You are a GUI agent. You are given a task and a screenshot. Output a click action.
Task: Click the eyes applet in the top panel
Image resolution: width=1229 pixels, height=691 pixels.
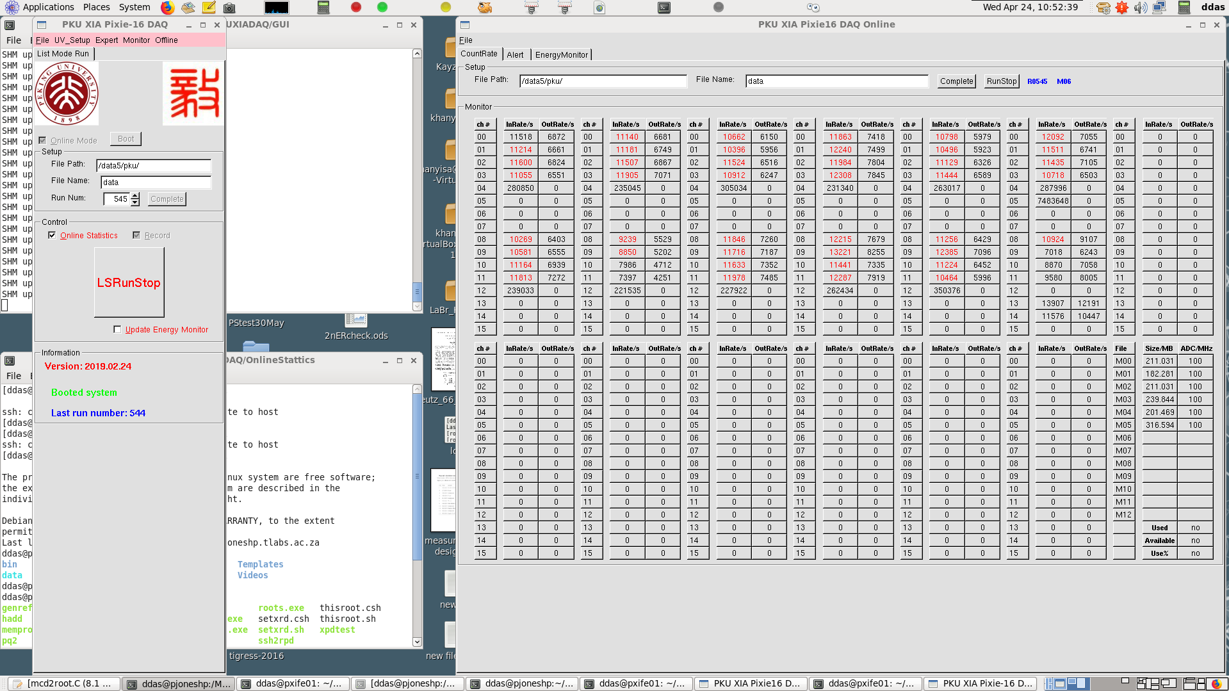point(813,8)
